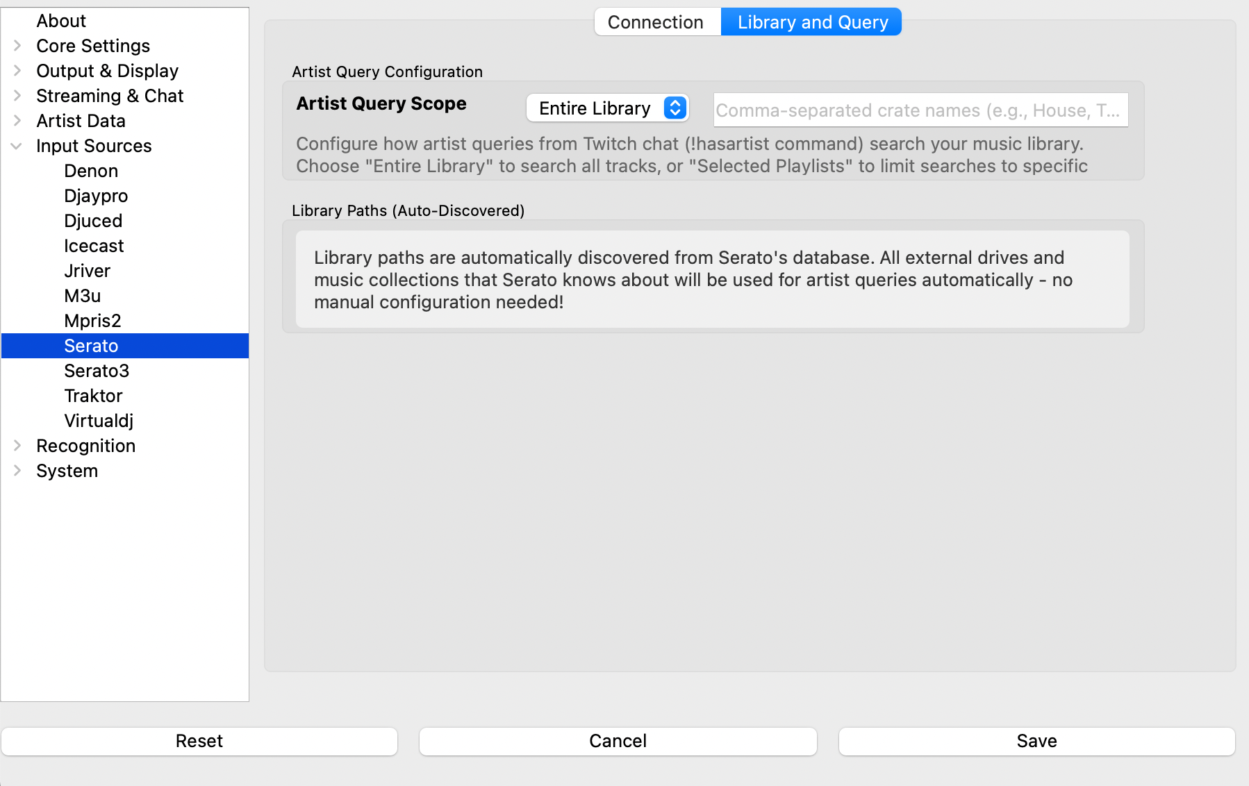Expand the Core Settings tree section

pyautogui.click(x=17, y=46)
